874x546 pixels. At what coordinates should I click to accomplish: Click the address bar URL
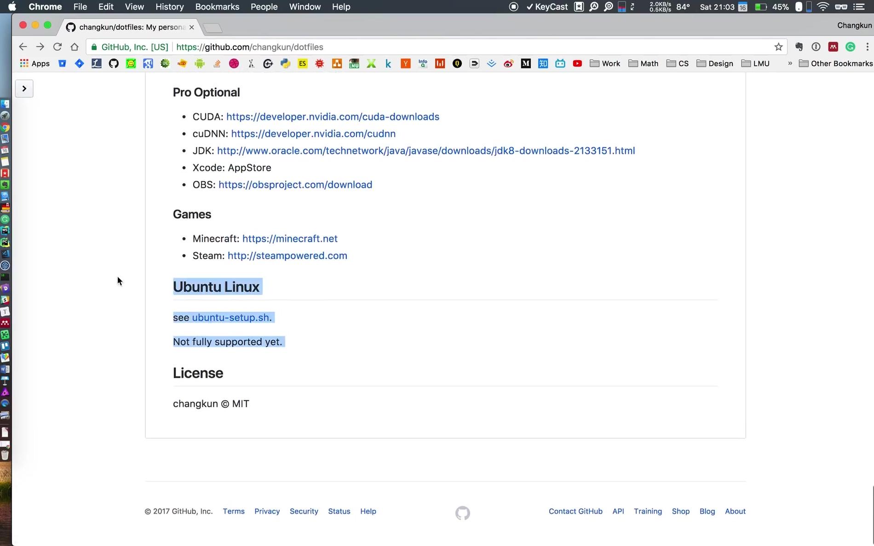250,47
